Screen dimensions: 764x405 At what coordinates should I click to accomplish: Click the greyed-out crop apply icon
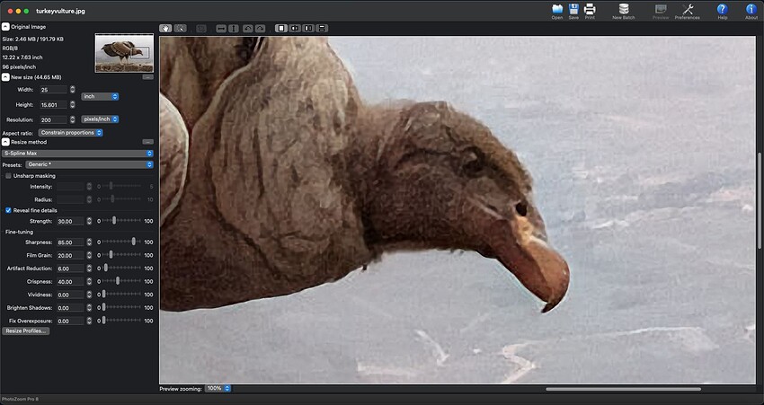(x=201, y=28)
